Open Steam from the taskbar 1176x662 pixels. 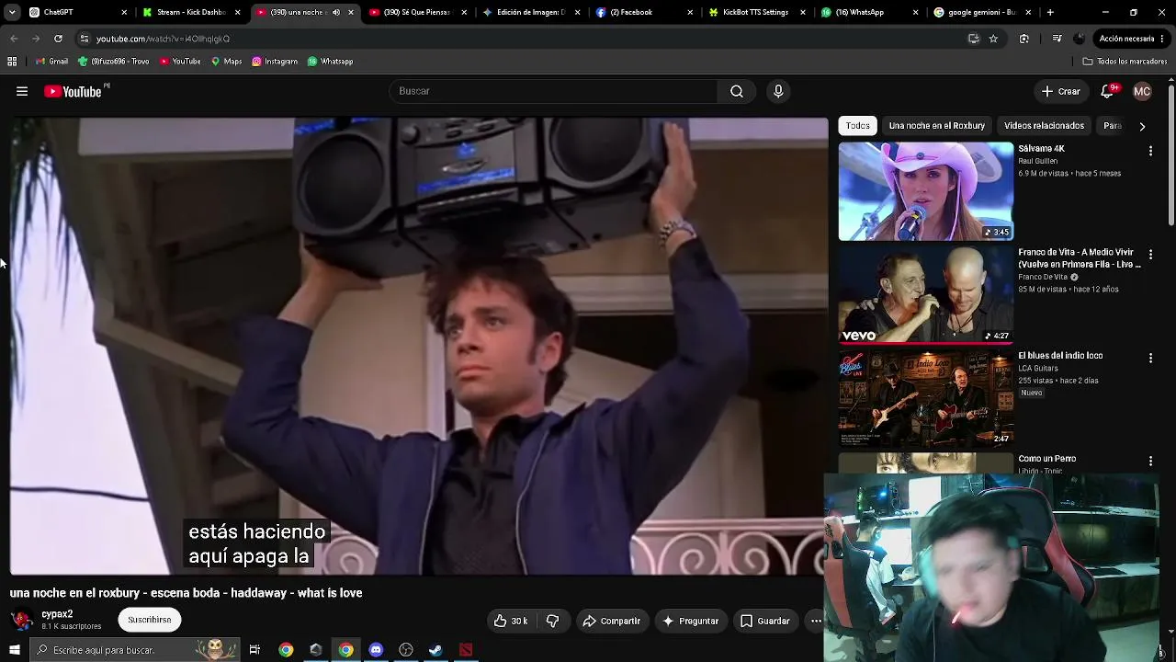coord(435,650)
